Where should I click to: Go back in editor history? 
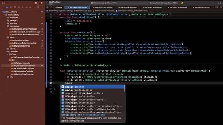point(51,7)
